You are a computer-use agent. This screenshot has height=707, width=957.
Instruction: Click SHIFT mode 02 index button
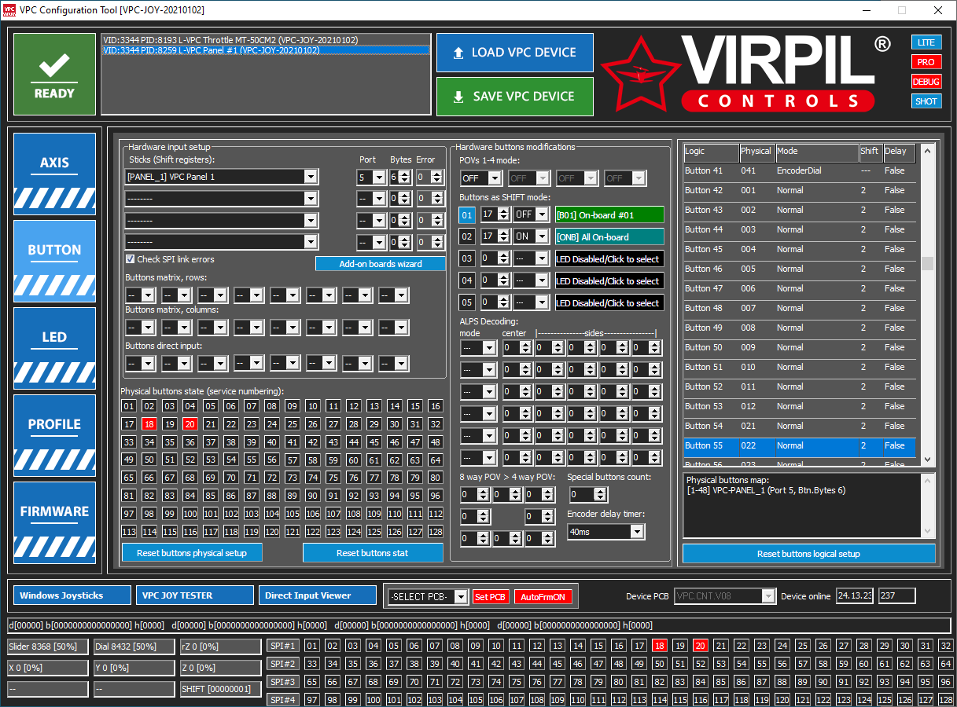[x=467, y=236]
